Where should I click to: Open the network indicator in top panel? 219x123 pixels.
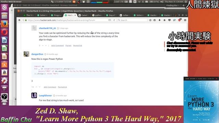coord(139,2)
